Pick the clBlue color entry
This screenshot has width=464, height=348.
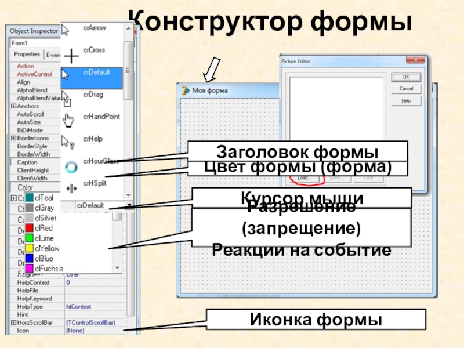43,259
